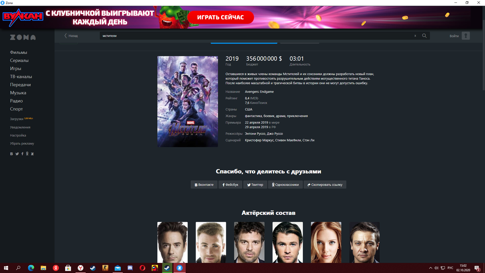Open Загрузки downloads in sidebar
The width and height of the screenshot is (485, 273).
click(17, 119)
